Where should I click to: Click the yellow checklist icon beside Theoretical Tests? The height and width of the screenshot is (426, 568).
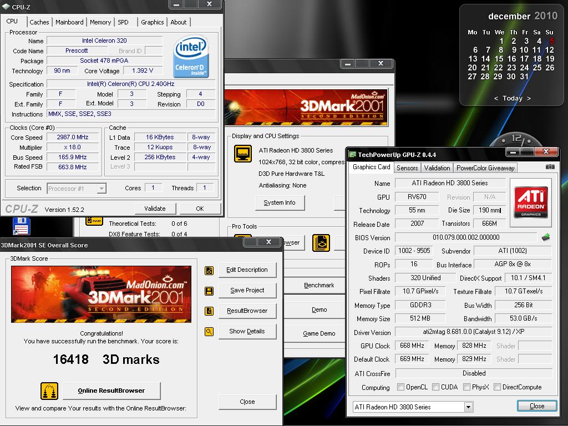pyautogui.click(x=94, y=221)
